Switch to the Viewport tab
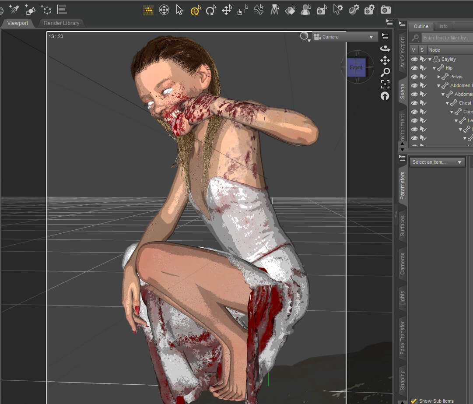The width and height of the screenshot is (473, 404). 18,23
